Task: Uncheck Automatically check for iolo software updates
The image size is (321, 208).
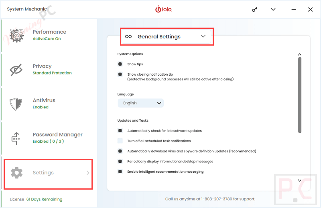Action: click(x=120, y=131)
